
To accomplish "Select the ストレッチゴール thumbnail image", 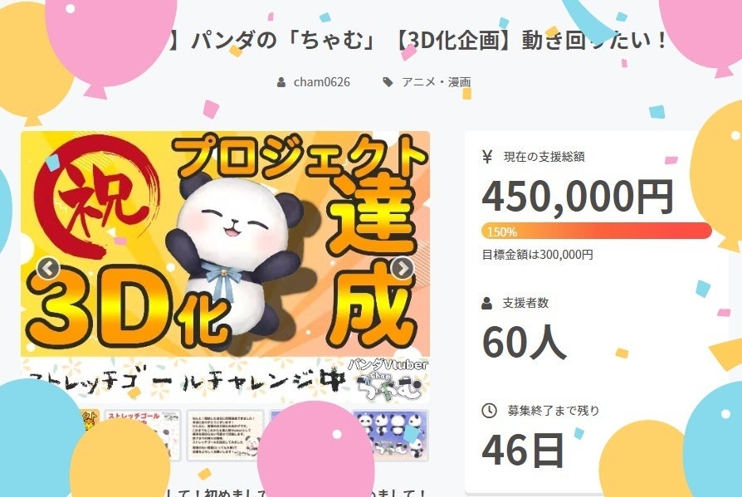I will (x=143, y=435).
